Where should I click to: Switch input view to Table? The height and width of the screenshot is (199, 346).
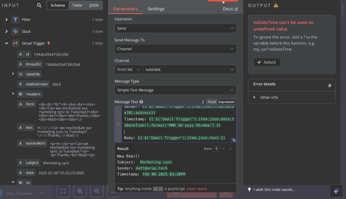point(77,5)
